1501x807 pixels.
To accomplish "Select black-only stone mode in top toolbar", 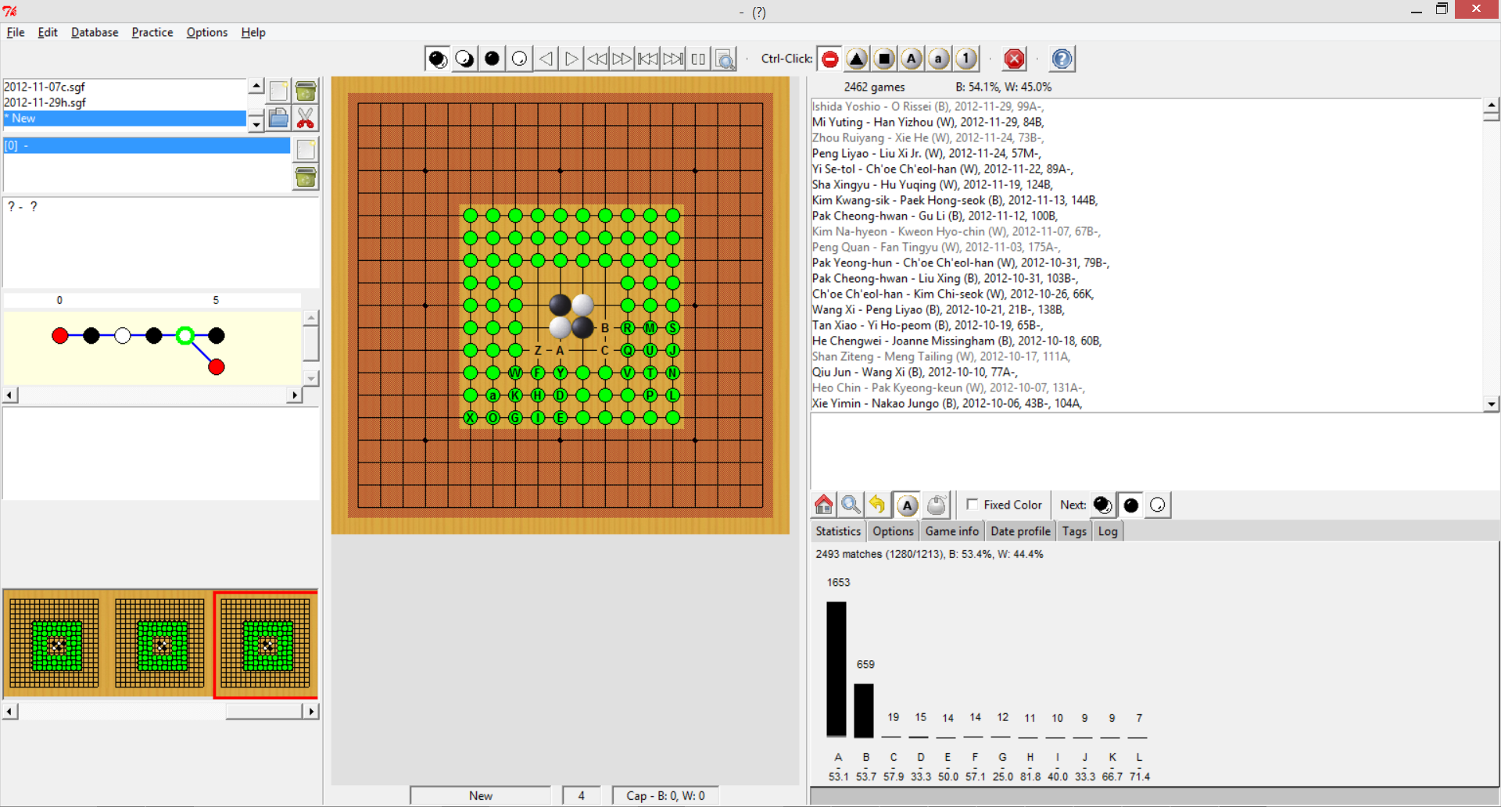I will tap(492, 59).
